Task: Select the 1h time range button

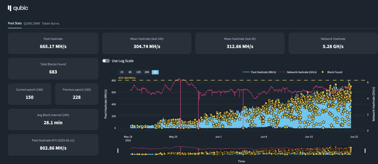Action: point(122,72)
